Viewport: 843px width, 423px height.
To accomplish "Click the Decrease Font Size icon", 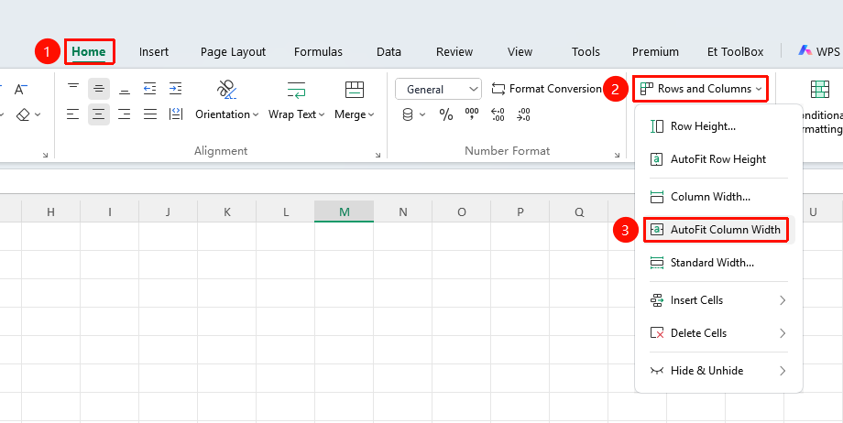I will [x=21, y=89].
